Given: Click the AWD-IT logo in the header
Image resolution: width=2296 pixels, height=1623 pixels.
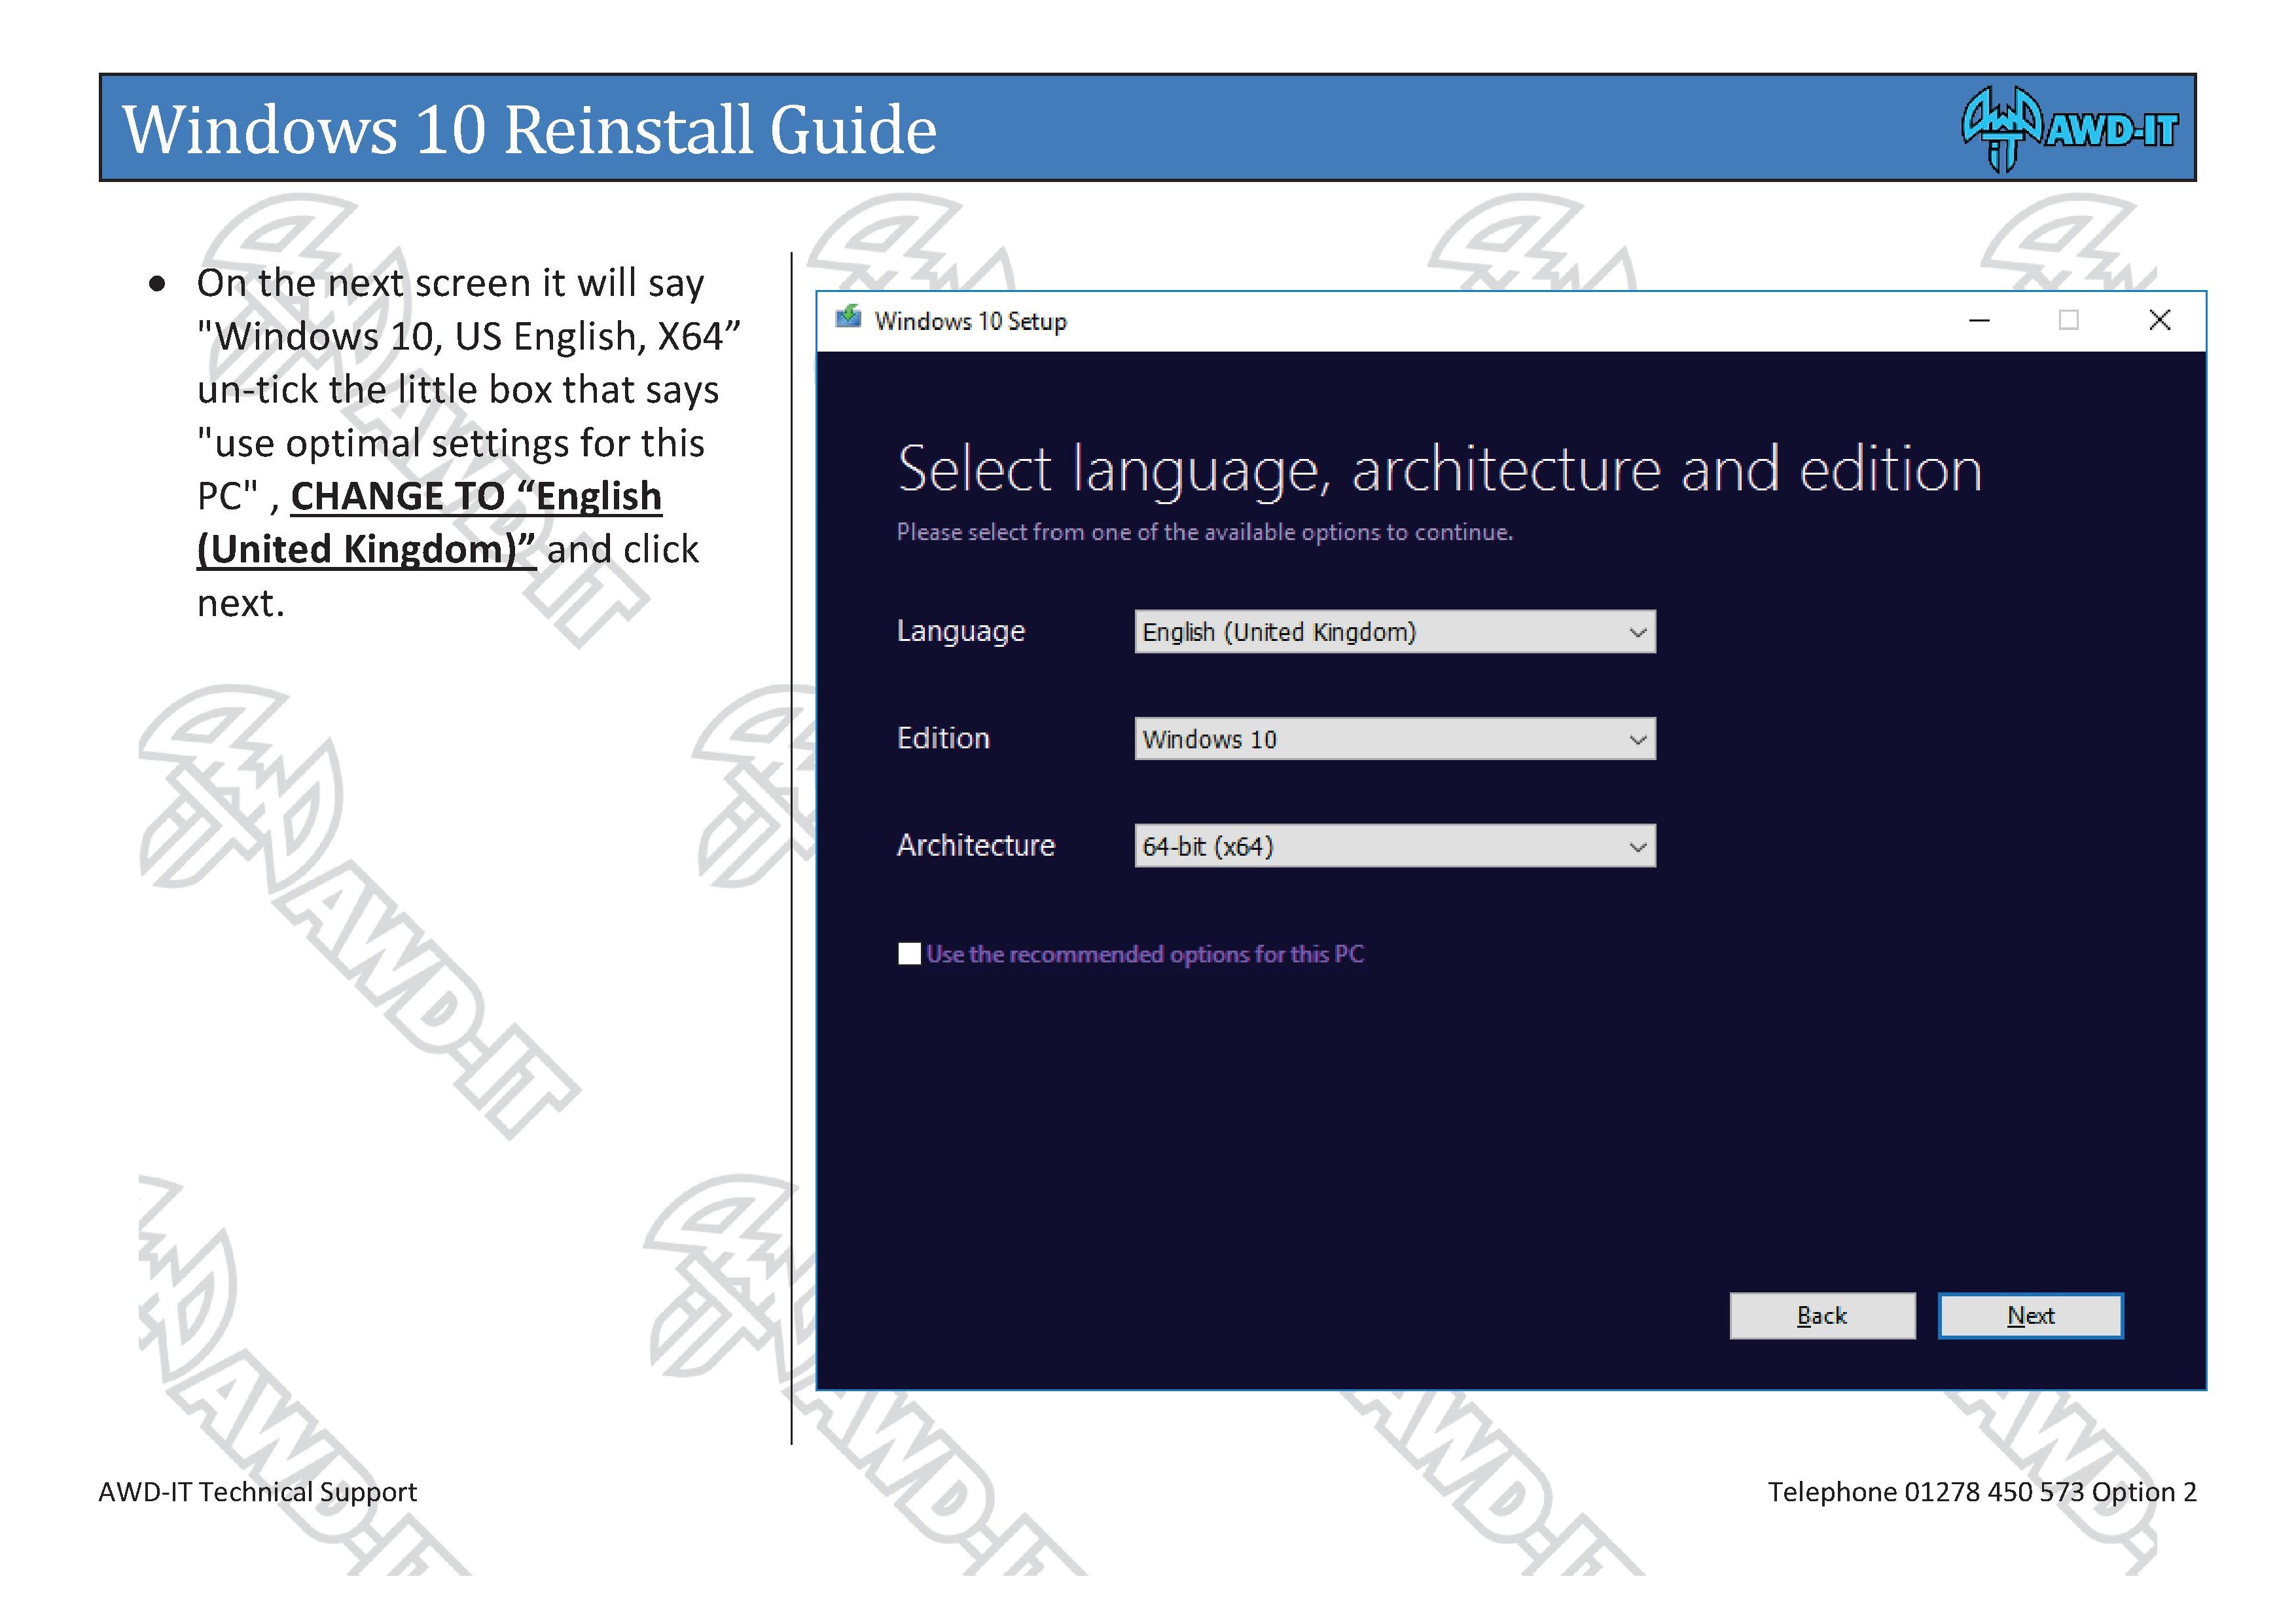Looking at the screenshot, I should [x=2069, y=129].
